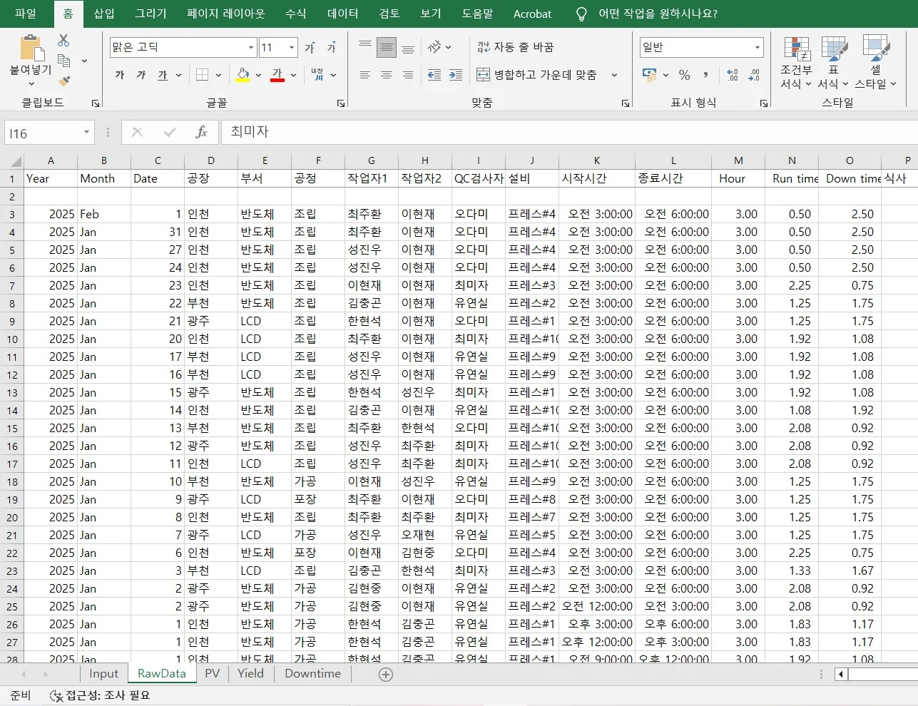
Task: Click the horizontal scrollbar left arrow
Action: click(841, 674)
